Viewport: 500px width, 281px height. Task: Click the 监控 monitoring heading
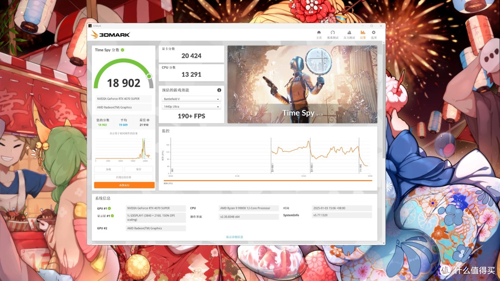166,131
